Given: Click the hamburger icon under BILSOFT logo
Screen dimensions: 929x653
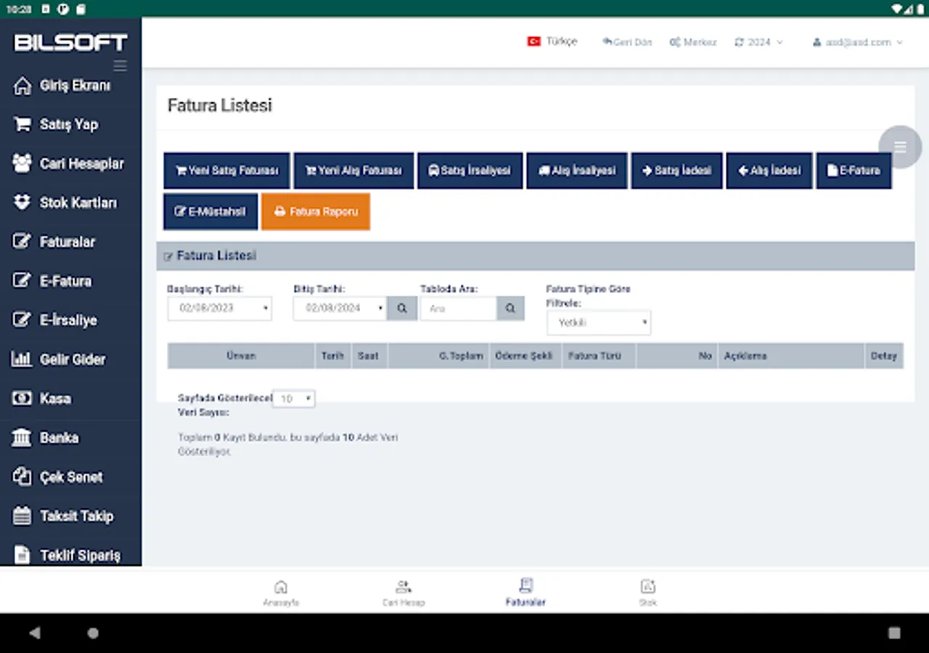Looking at the screenshot, I should [x=120, y=65].
